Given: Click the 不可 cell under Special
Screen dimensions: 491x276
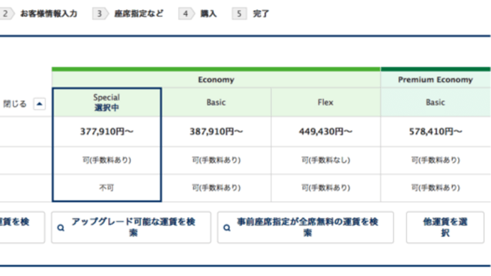Looking at the screenshot, I should click(x=107, y=188).
